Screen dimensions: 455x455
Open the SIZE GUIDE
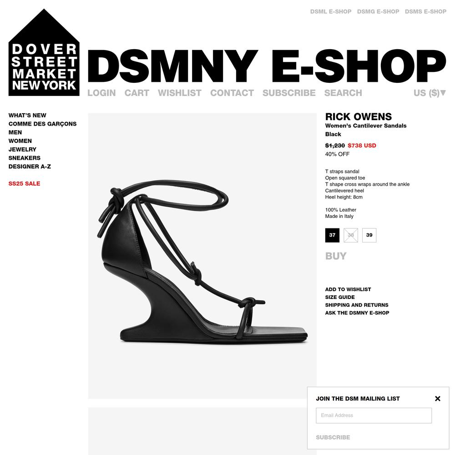coord(340,297)
